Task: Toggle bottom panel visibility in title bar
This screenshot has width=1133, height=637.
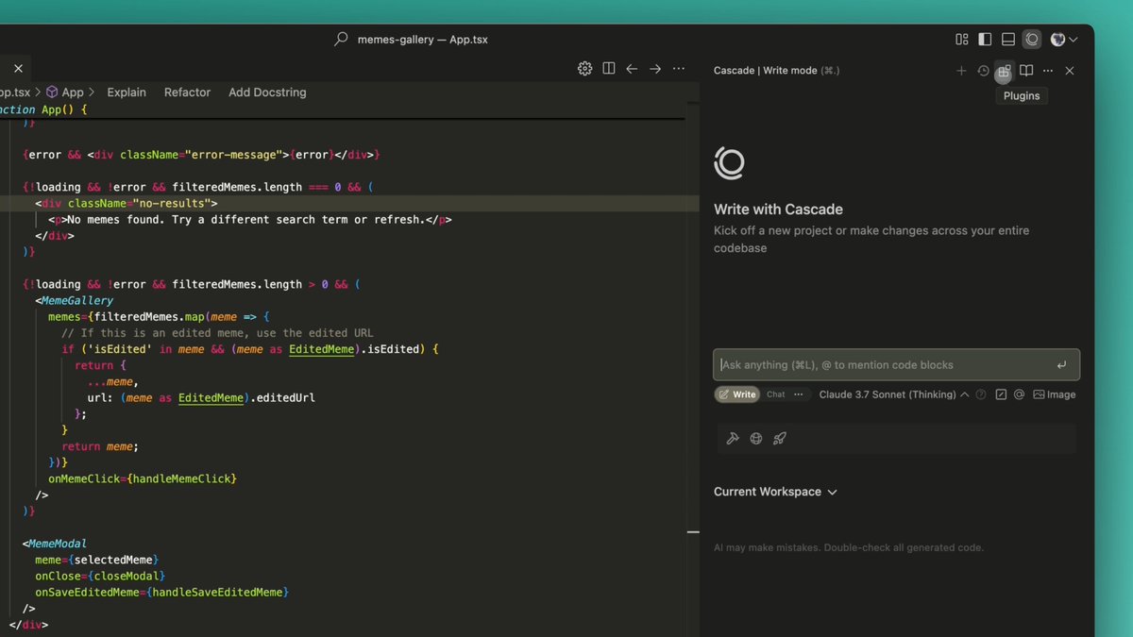Action: (1008, 40)
